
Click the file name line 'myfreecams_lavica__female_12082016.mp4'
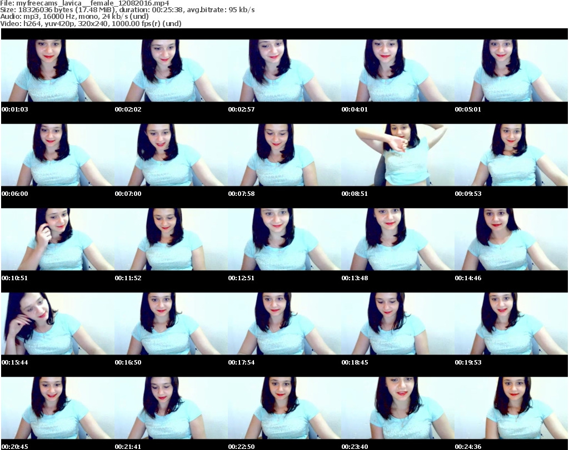(84, 3)
